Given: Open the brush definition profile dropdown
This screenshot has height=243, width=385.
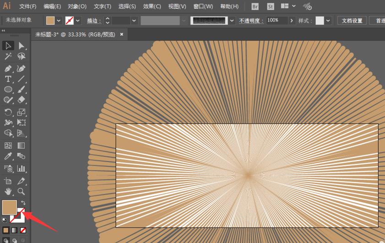Looking at the screenshot, I should [x=232, y=21].
